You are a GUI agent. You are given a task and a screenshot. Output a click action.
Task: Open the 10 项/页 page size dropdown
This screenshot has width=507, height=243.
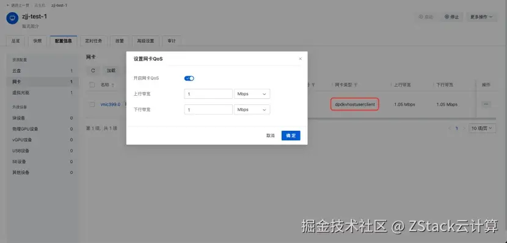tap(482, 128)
